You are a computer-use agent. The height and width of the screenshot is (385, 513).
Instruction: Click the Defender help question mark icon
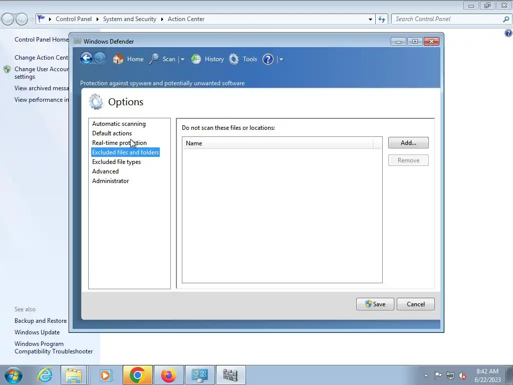tap(268, 59)
